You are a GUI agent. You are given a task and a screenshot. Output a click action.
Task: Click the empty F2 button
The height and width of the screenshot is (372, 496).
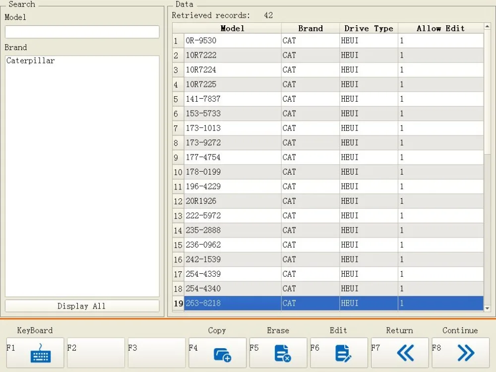pos(96,353)
